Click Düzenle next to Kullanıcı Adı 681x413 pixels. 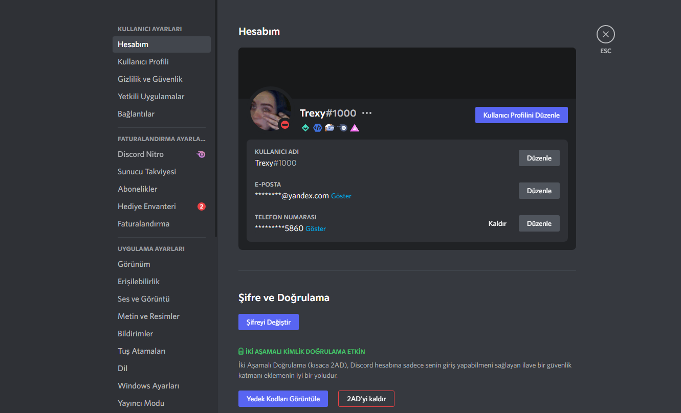pyautogui.click(x=539, y=158)
